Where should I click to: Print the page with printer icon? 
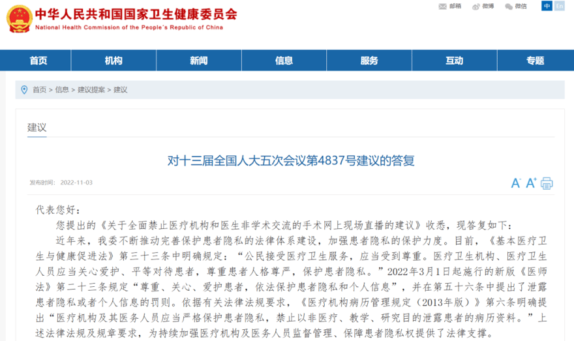pos(547,183)
